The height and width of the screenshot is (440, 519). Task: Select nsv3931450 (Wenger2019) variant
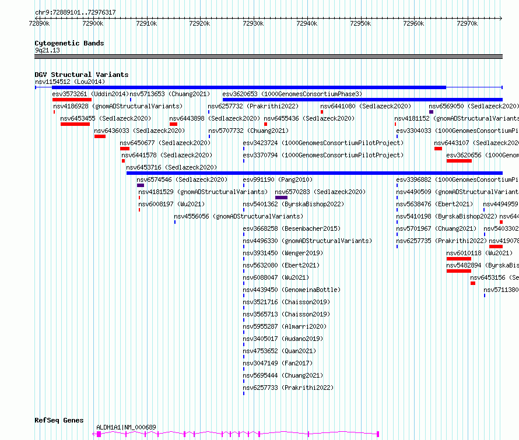coord(283,253)
